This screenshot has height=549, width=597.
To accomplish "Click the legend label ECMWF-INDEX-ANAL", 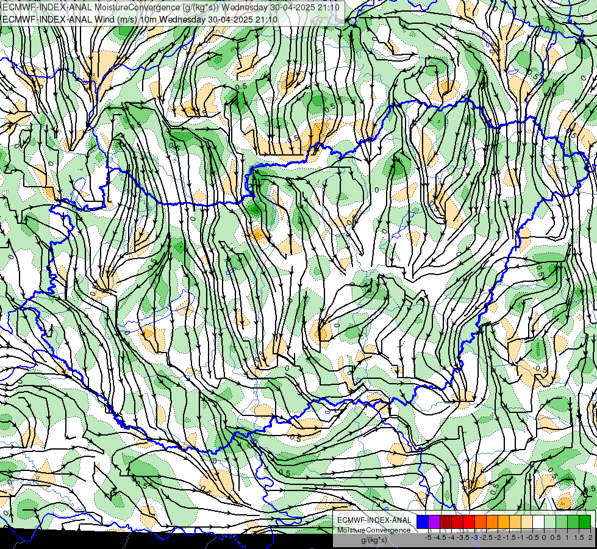I will click(x=374, y=520).
